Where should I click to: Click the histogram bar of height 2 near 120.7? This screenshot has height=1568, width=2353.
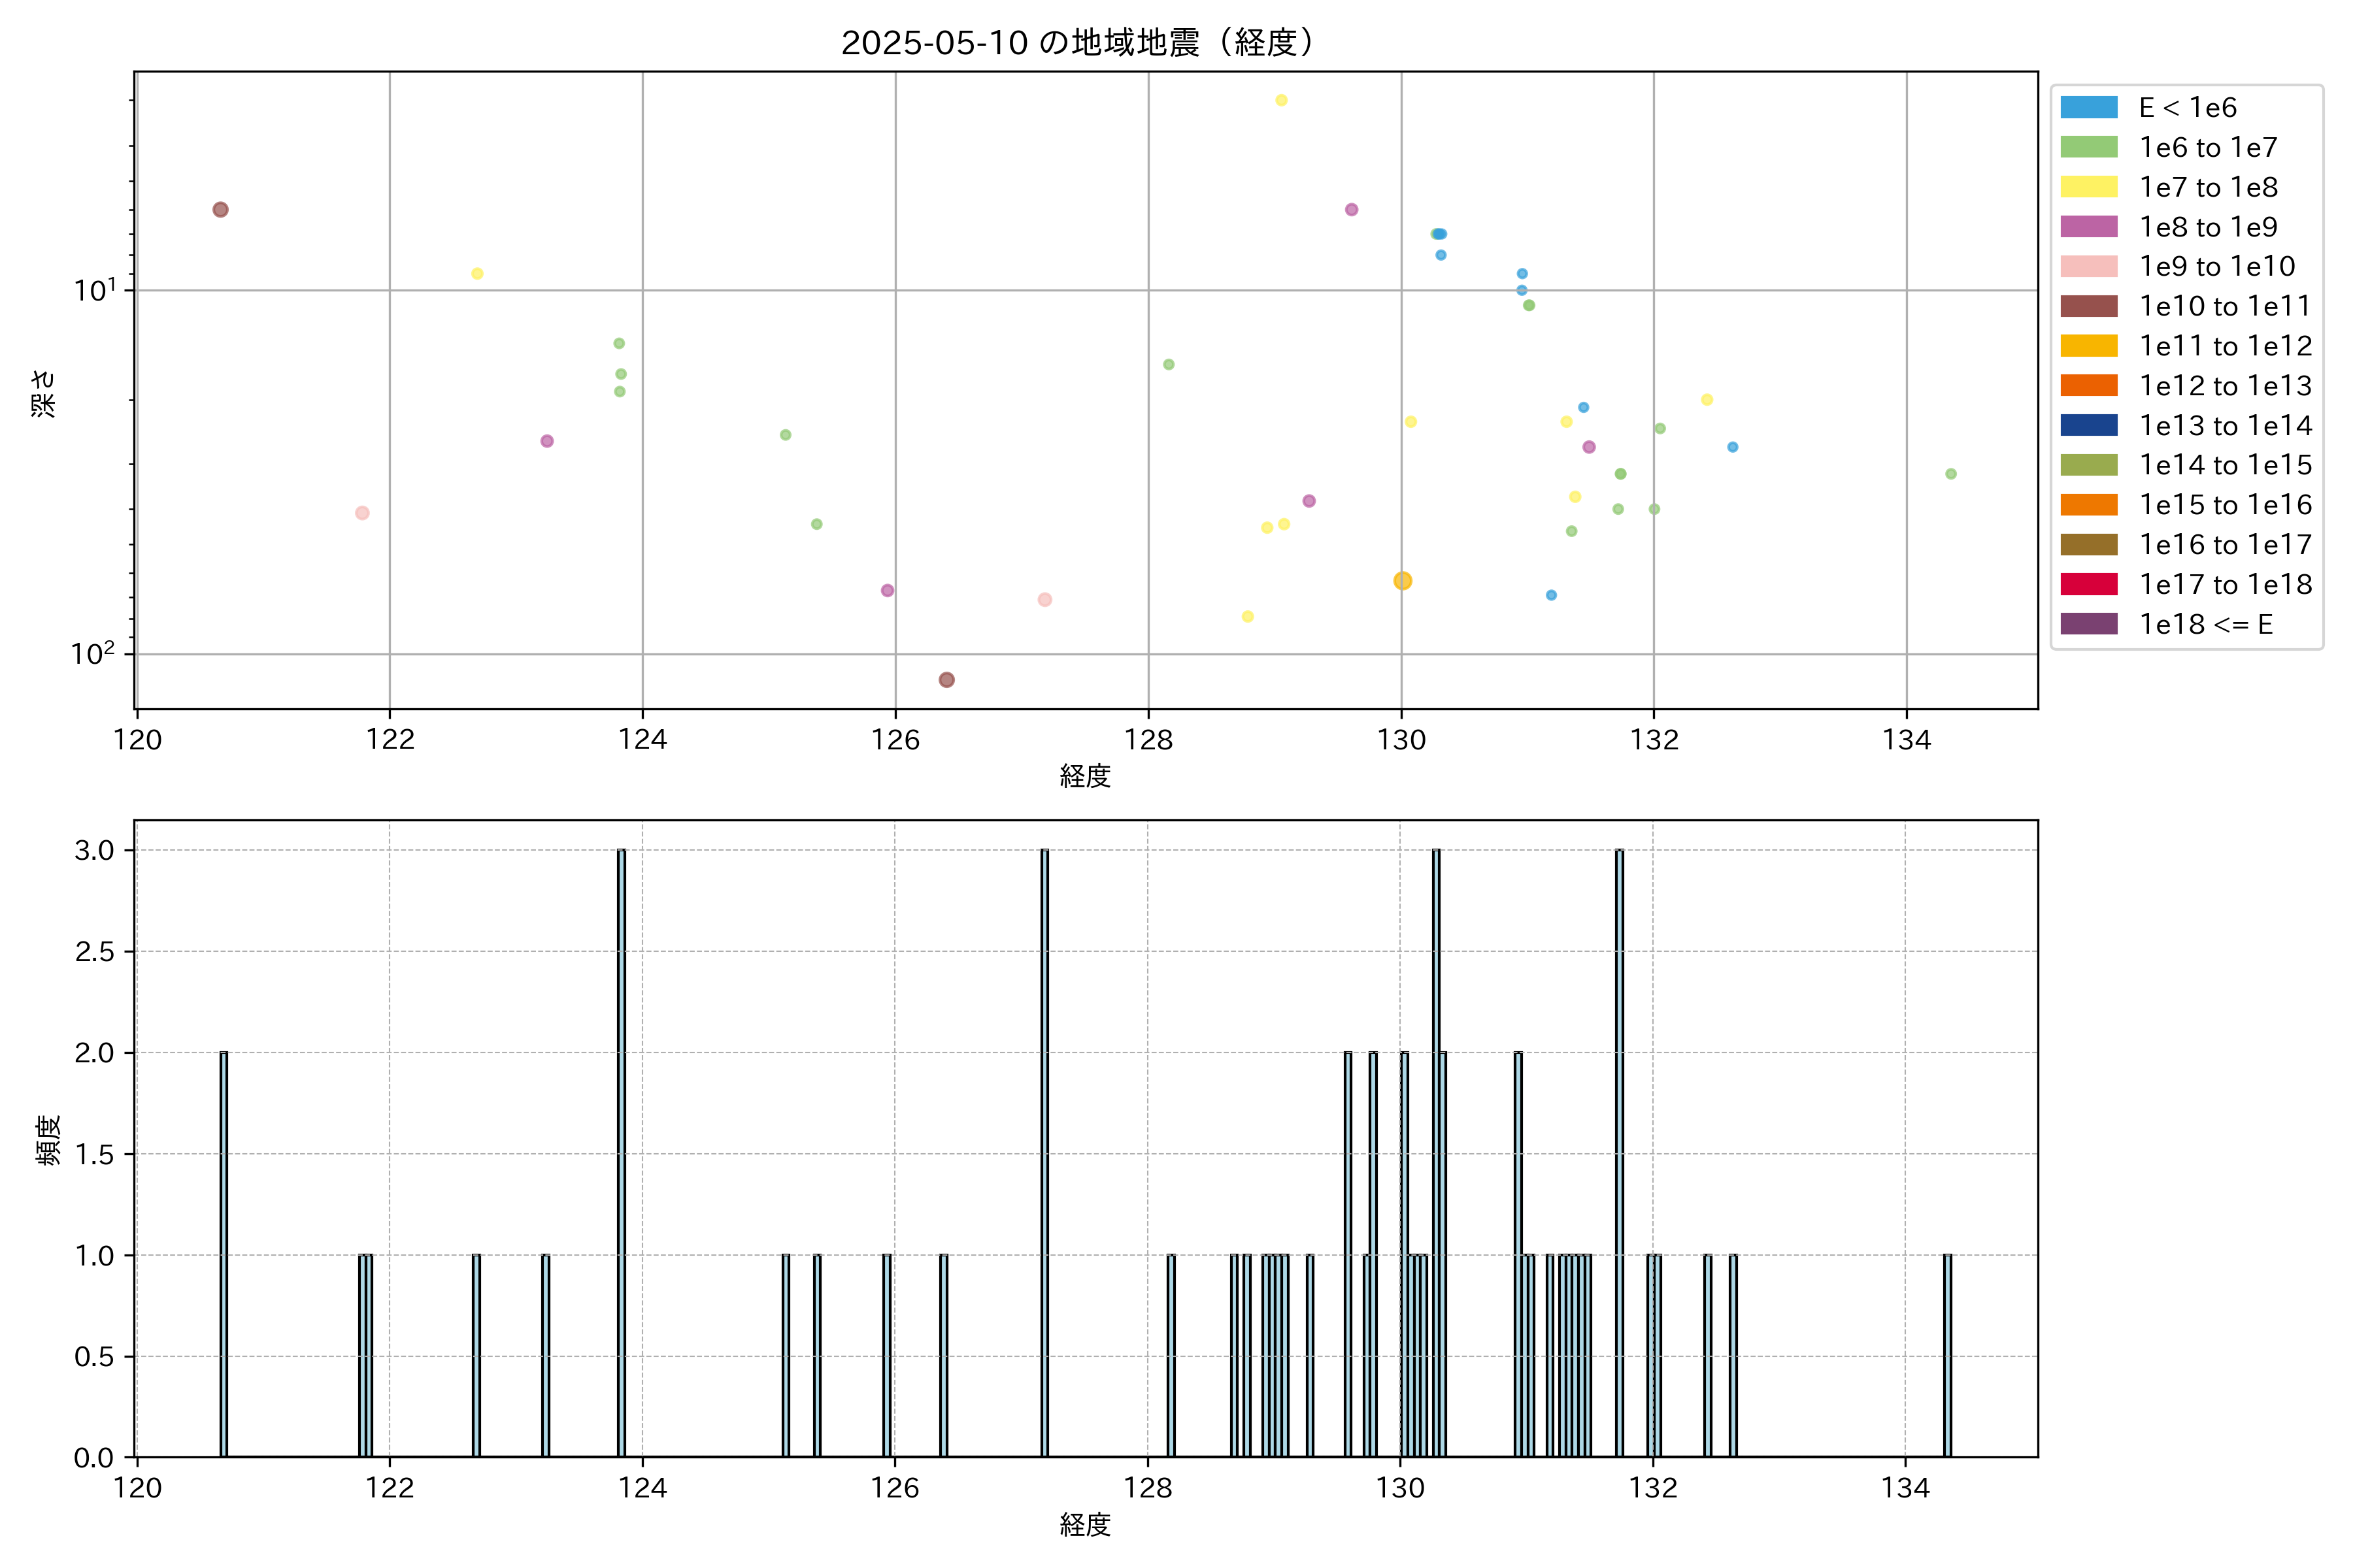coord(223,1254)
